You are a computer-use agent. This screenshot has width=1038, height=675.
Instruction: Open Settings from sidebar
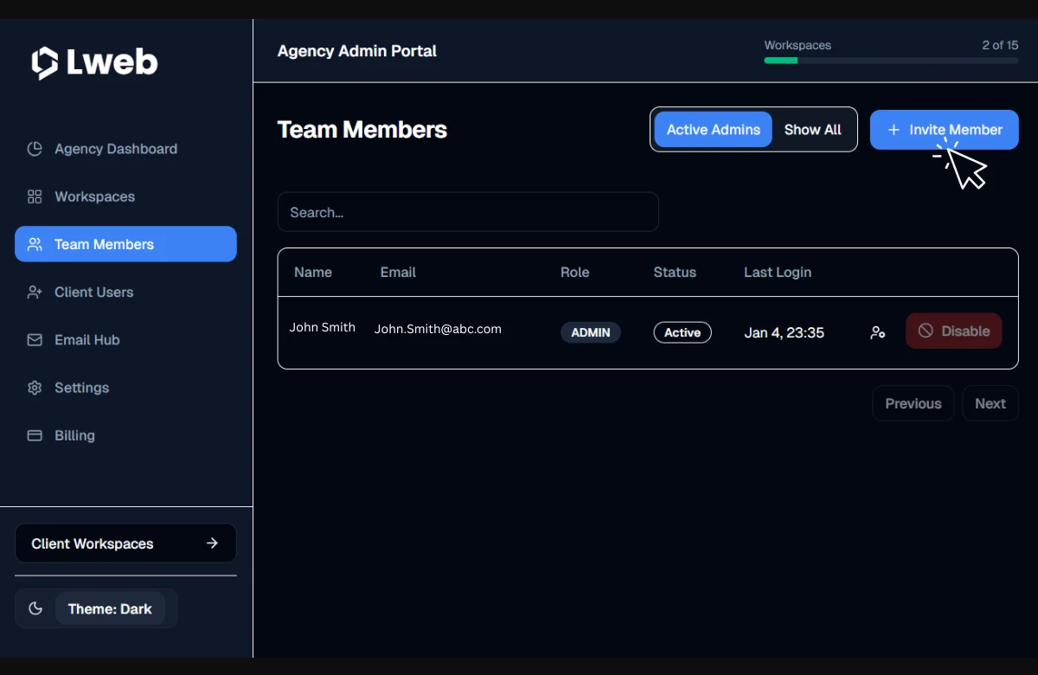pyautogui.click(x=125, y=388)
